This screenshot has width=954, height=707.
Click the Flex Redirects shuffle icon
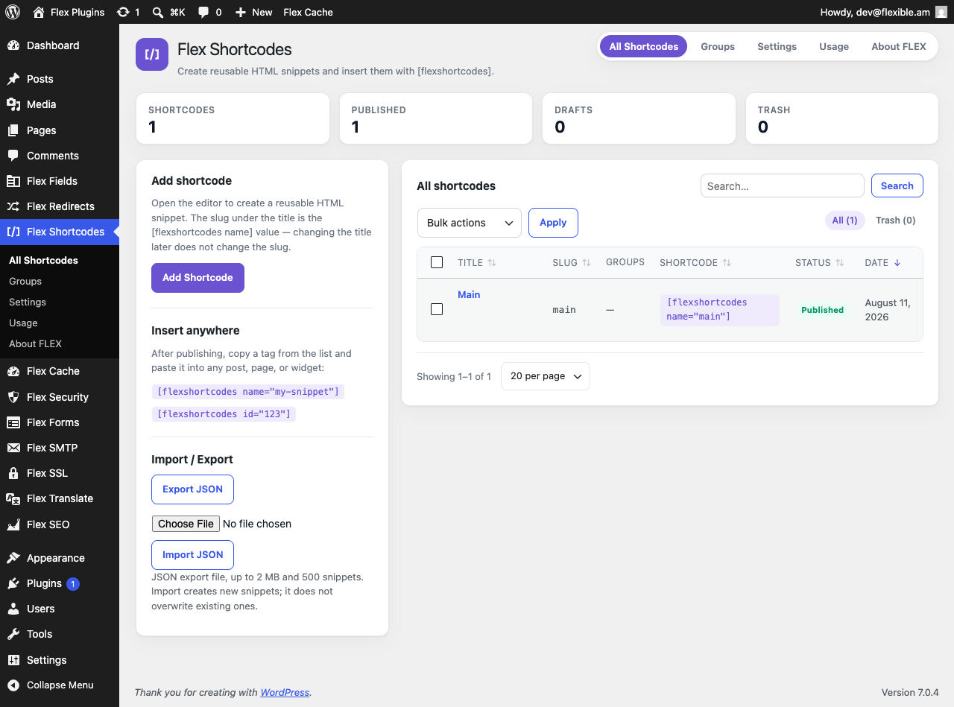click(x=13, y=206)
